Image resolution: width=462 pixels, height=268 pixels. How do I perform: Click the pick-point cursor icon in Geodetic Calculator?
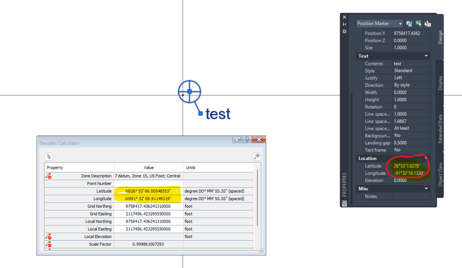pyautogui.click(x=50, y=156)
